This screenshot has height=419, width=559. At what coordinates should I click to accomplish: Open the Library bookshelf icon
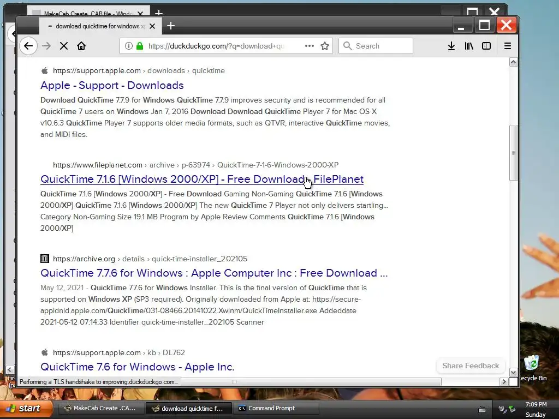click(x=469, y=46)
